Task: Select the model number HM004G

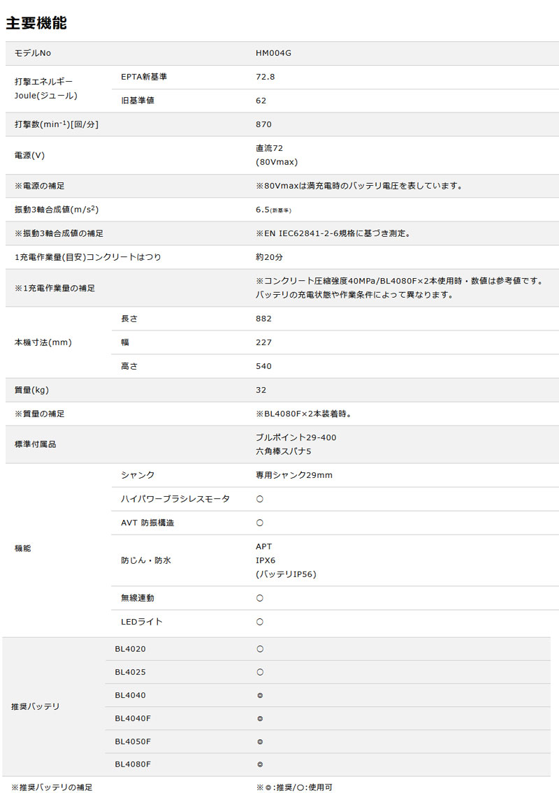Action: click(x=272, y=53)
